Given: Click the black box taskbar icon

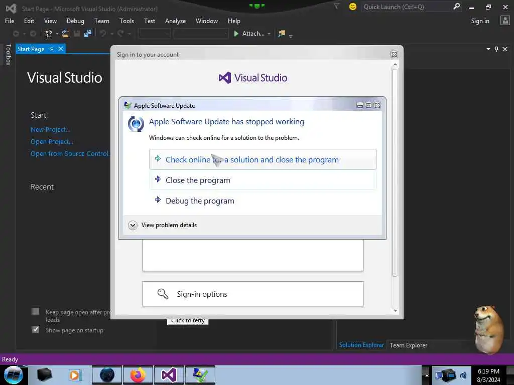Looking at the screenshot, I should coord(44,375).
